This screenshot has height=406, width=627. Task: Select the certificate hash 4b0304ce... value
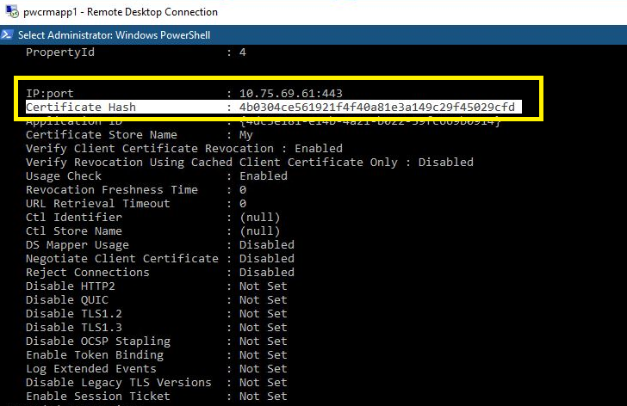pos(377,107)
